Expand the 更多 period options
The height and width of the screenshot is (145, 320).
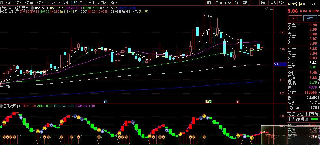pyautogui.click(x=112, y=3)
